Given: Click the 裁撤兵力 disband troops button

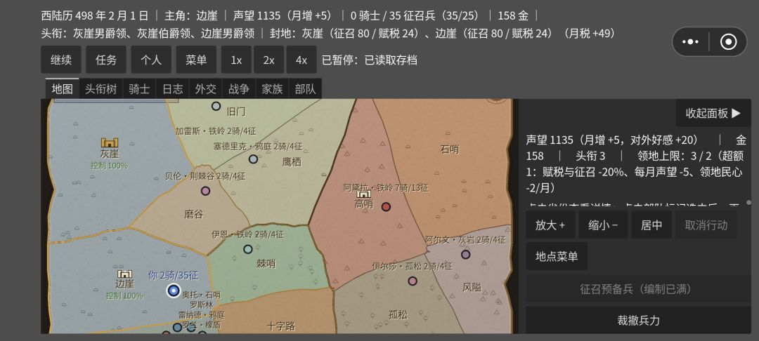Looking at the screenshot, I should [638, 320].
